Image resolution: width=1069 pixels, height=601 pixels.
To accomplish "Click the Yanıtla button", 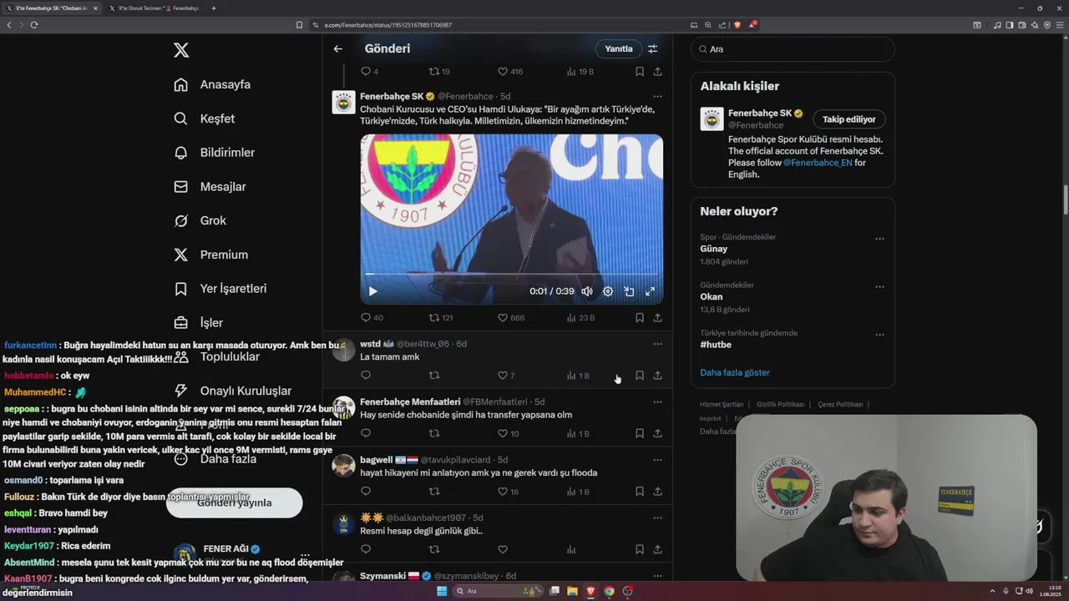I will pos(619,48).
